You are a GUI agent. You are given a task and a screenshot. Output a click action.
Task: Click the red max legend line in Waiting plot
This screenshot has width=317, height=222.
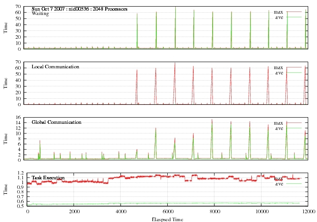[294, 12]
